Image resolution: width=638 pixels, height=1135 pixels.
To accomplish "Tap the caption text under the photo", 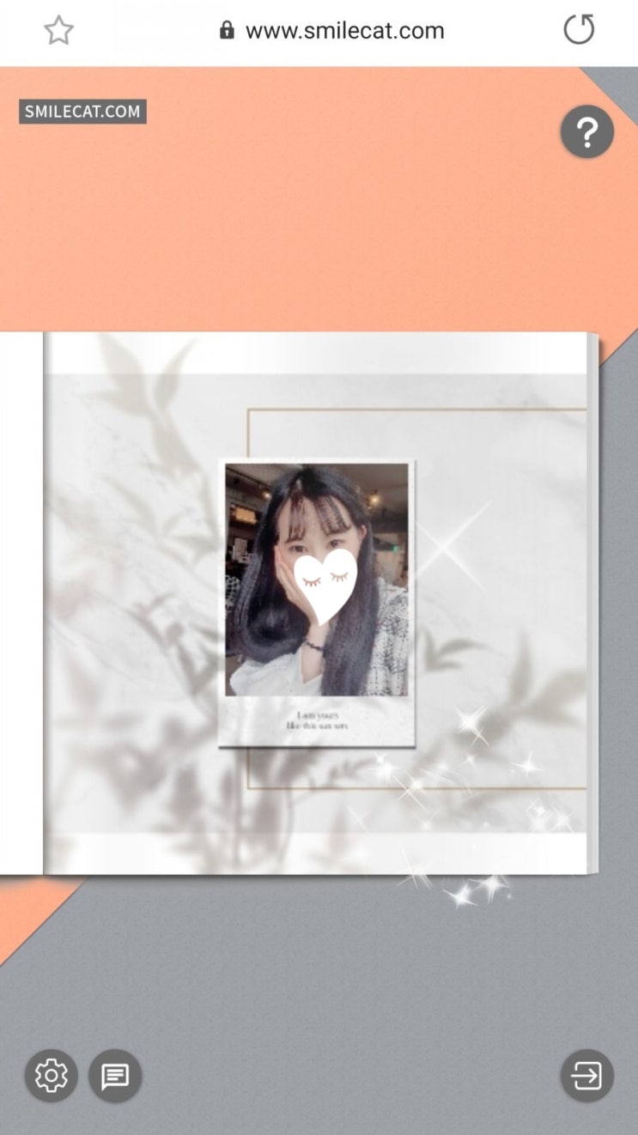I will point(318,720).
